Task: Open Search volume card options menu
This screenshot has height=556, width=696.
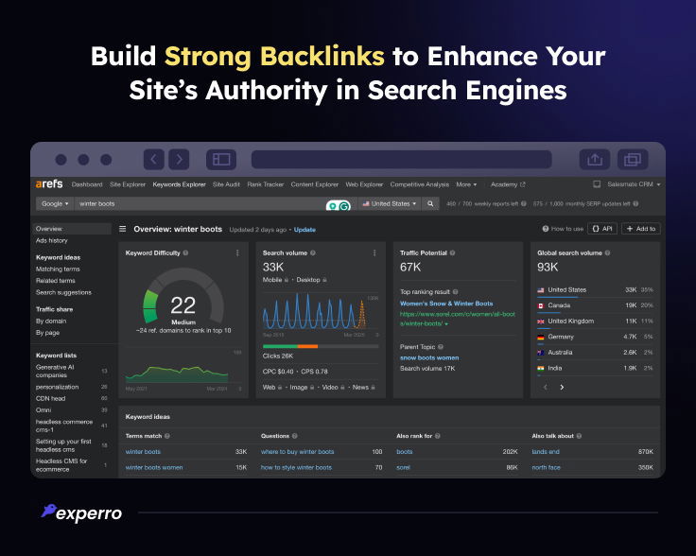Action: [x=374, y=252]
